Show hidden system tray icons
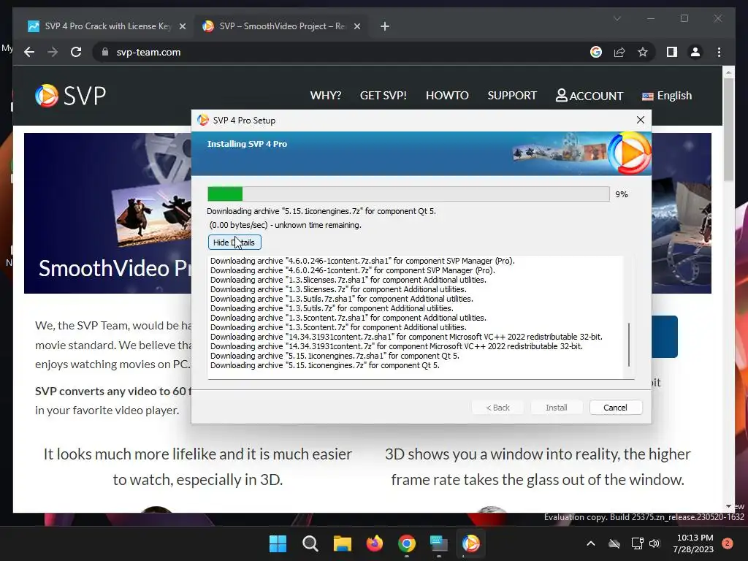This screenshot has height=561, width=748. pyautogui.click(x=590, y=543)
